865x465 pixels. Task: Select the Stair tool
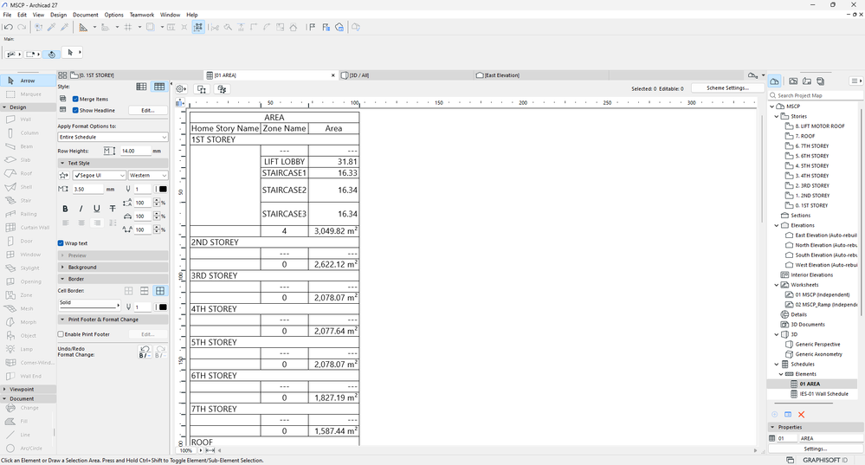(x=26, y=200)
